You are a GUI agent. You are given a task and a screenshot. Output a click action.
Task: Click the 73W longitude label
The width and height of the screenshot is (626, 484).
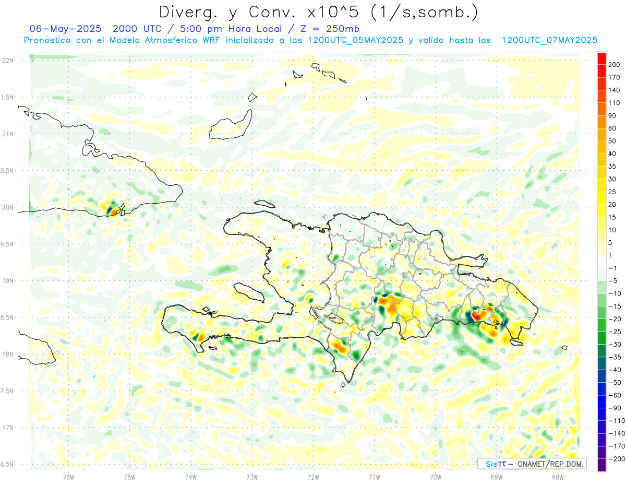click(x=252, y=477)
